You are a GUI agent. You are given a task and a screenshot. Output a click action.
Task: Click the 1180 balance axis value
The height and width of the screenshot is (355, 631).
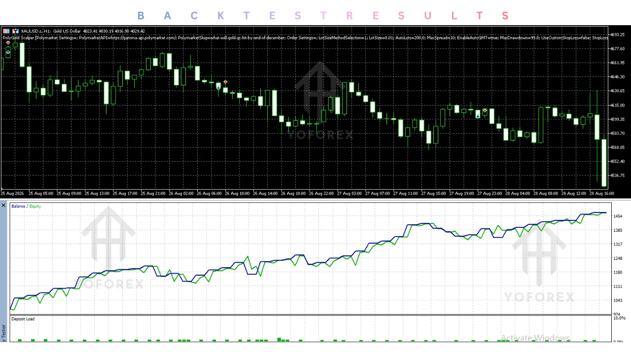(x=618, y=272)
